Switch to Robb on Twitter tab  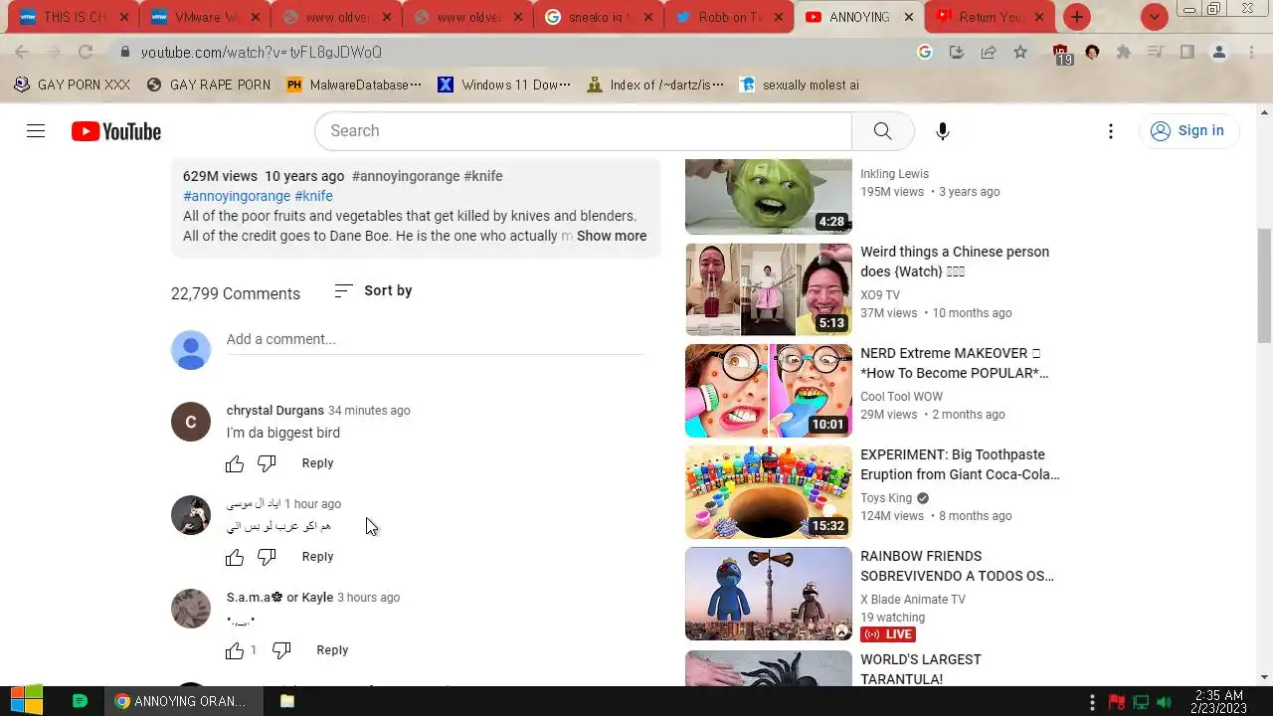pos(728,17)
